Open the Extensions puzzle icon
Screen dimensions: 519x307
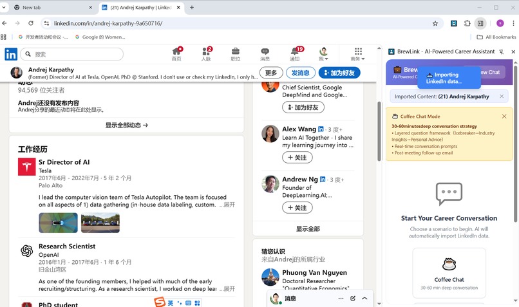[x=467, y=23]
